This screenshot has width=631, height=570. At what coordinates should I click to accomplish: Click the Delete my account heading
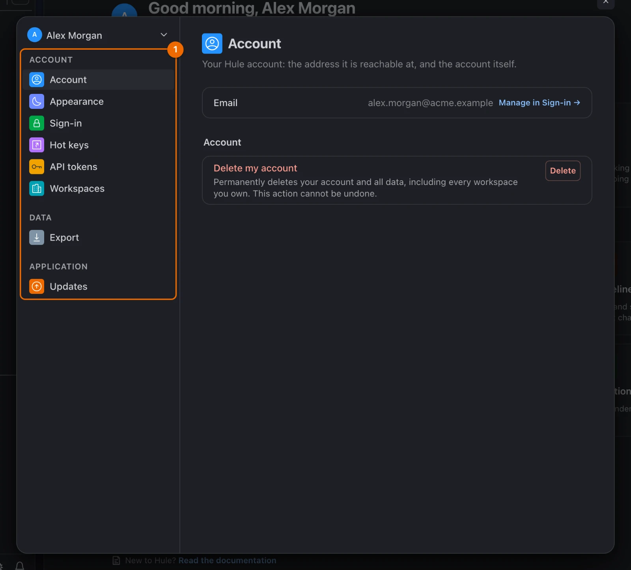tap(255, 168)
